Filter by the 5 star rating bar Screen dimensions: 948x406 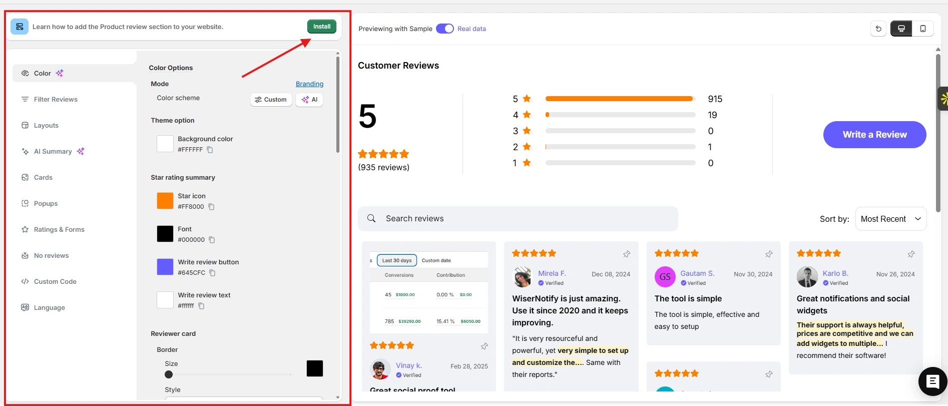pos(621,99)
